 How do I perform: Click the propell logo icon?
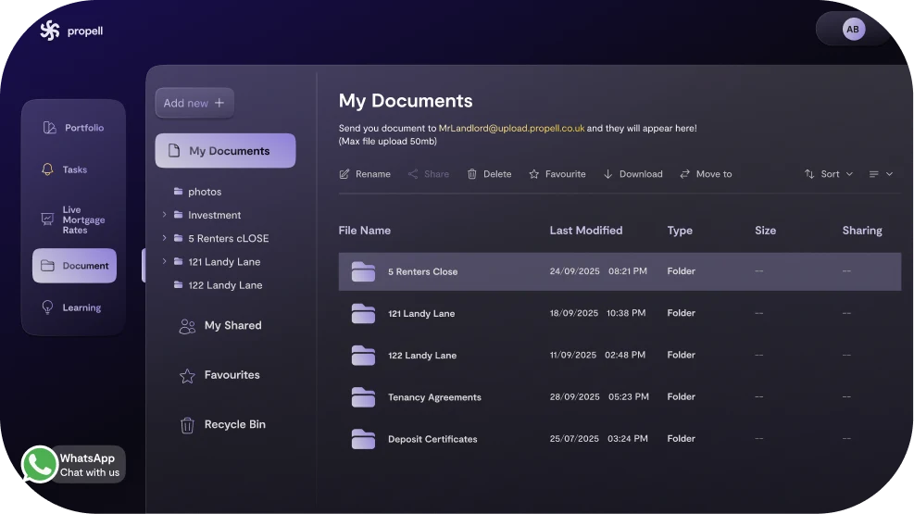(49, 31)
